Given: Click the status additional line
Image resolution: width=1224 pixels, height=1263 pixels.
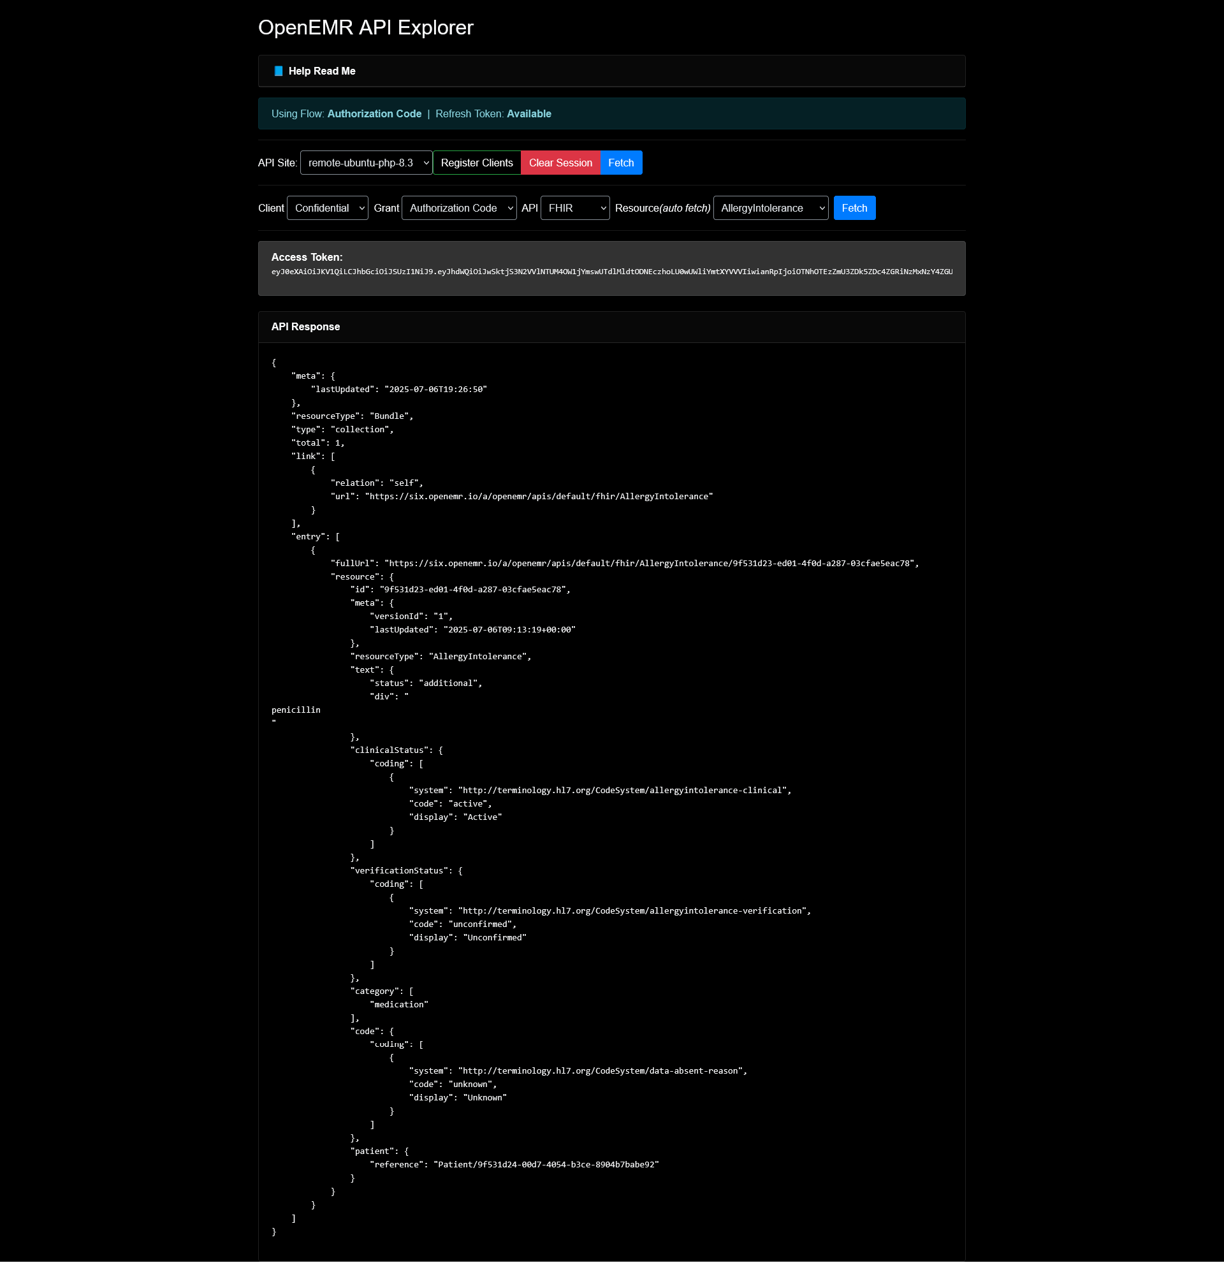Looking at the screenshot, I should pos(426,683).
